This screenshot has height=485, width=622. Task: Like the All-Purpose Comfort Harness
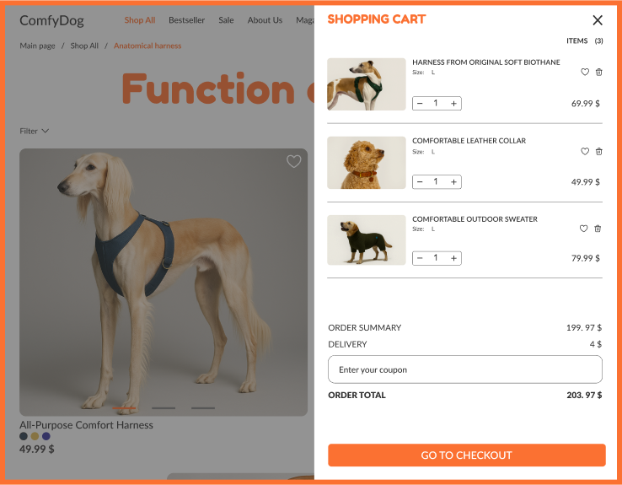[293, 162]
